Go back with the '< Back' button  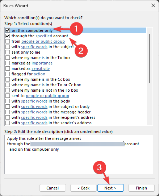tap(83, 188)
